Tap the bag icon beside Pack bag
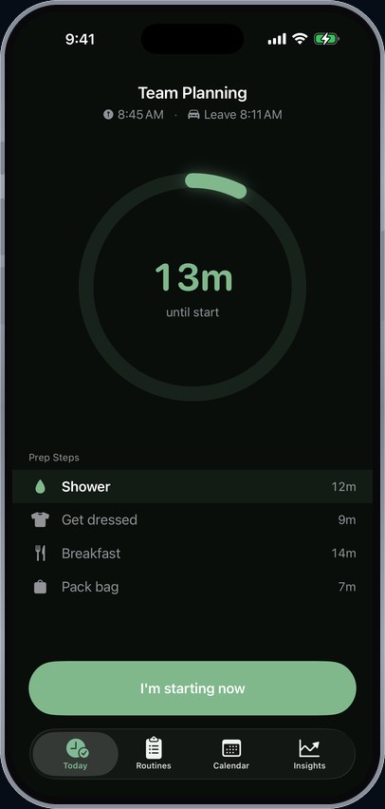Screen dimensions: 385x809 [x=40, y=587]
